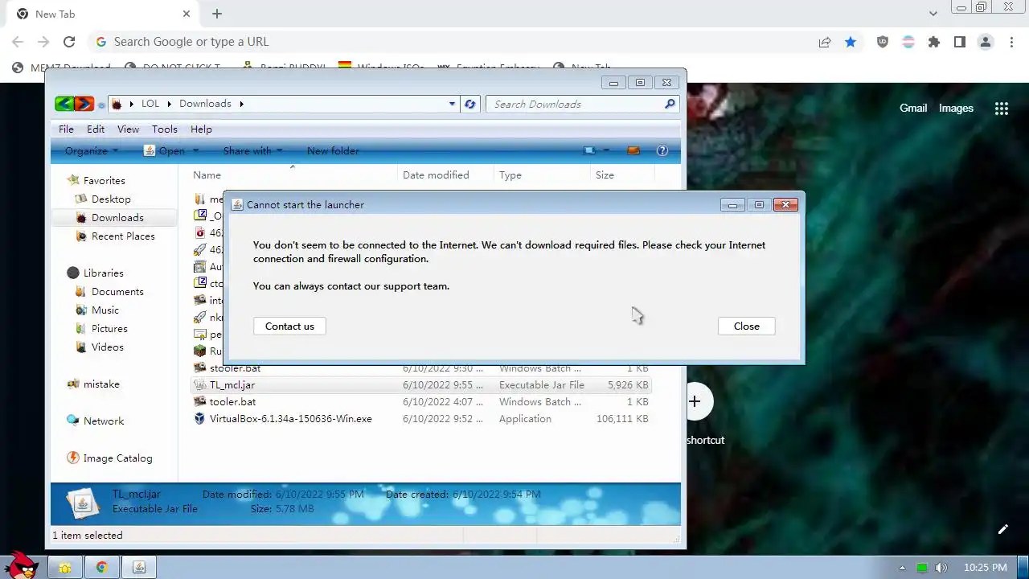The height and width of the screenshot is (579, 1029).
Task: Click the customize Chrome pencil icon
Action: click(x=1002, y=529)
